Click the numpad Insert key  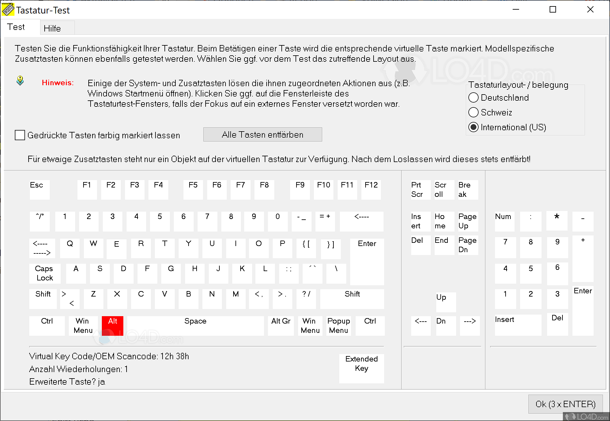coord(518,325)
